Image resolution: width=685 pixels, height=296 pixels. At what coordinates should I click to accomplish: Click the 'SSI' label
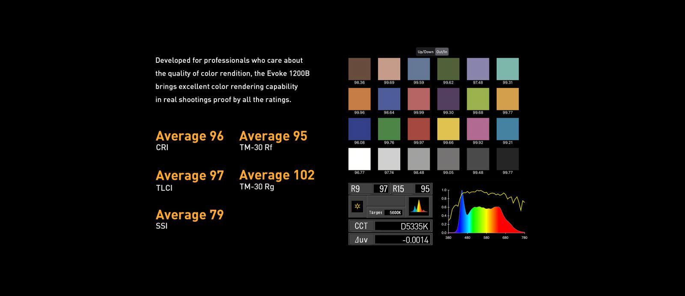tap(161, 226)
